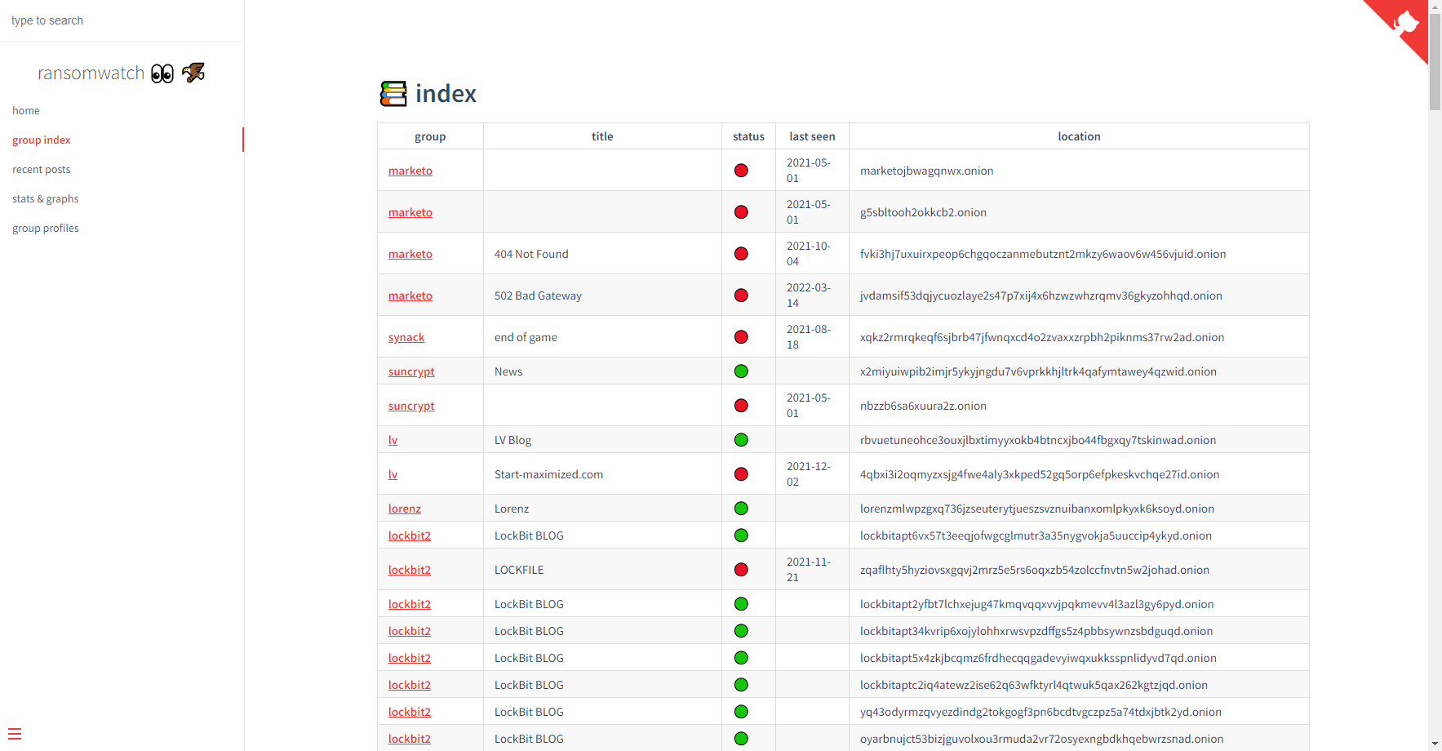The height and width of the screenshot is (751, 1442).
Task: Open the synack group link
Action: click(406, 338)
